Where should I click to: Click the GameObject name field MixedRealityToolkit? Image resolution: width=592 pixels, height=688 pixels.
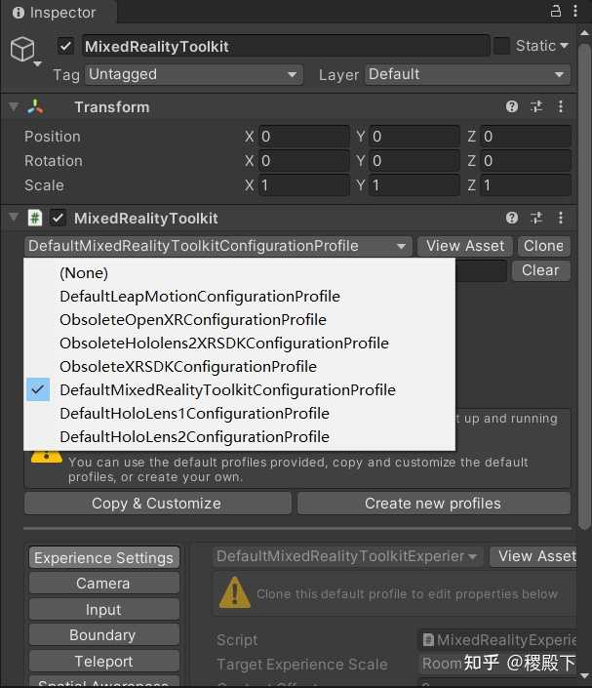(286, 46)
